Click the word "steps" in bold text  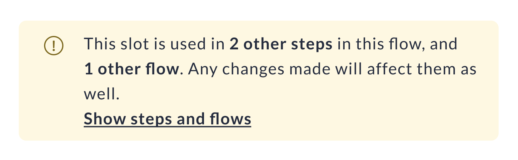(x=311, y=44)
